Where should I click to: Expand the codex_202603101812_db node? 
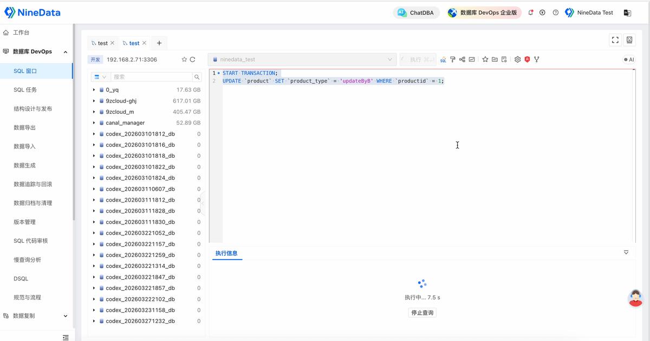pyautogui.click(x=94, y=134)
